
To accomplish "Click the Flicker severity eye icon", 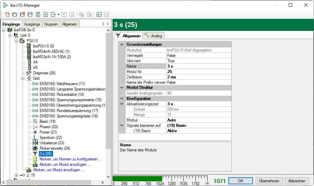I will pyautogui.click(x=35, y=148).
